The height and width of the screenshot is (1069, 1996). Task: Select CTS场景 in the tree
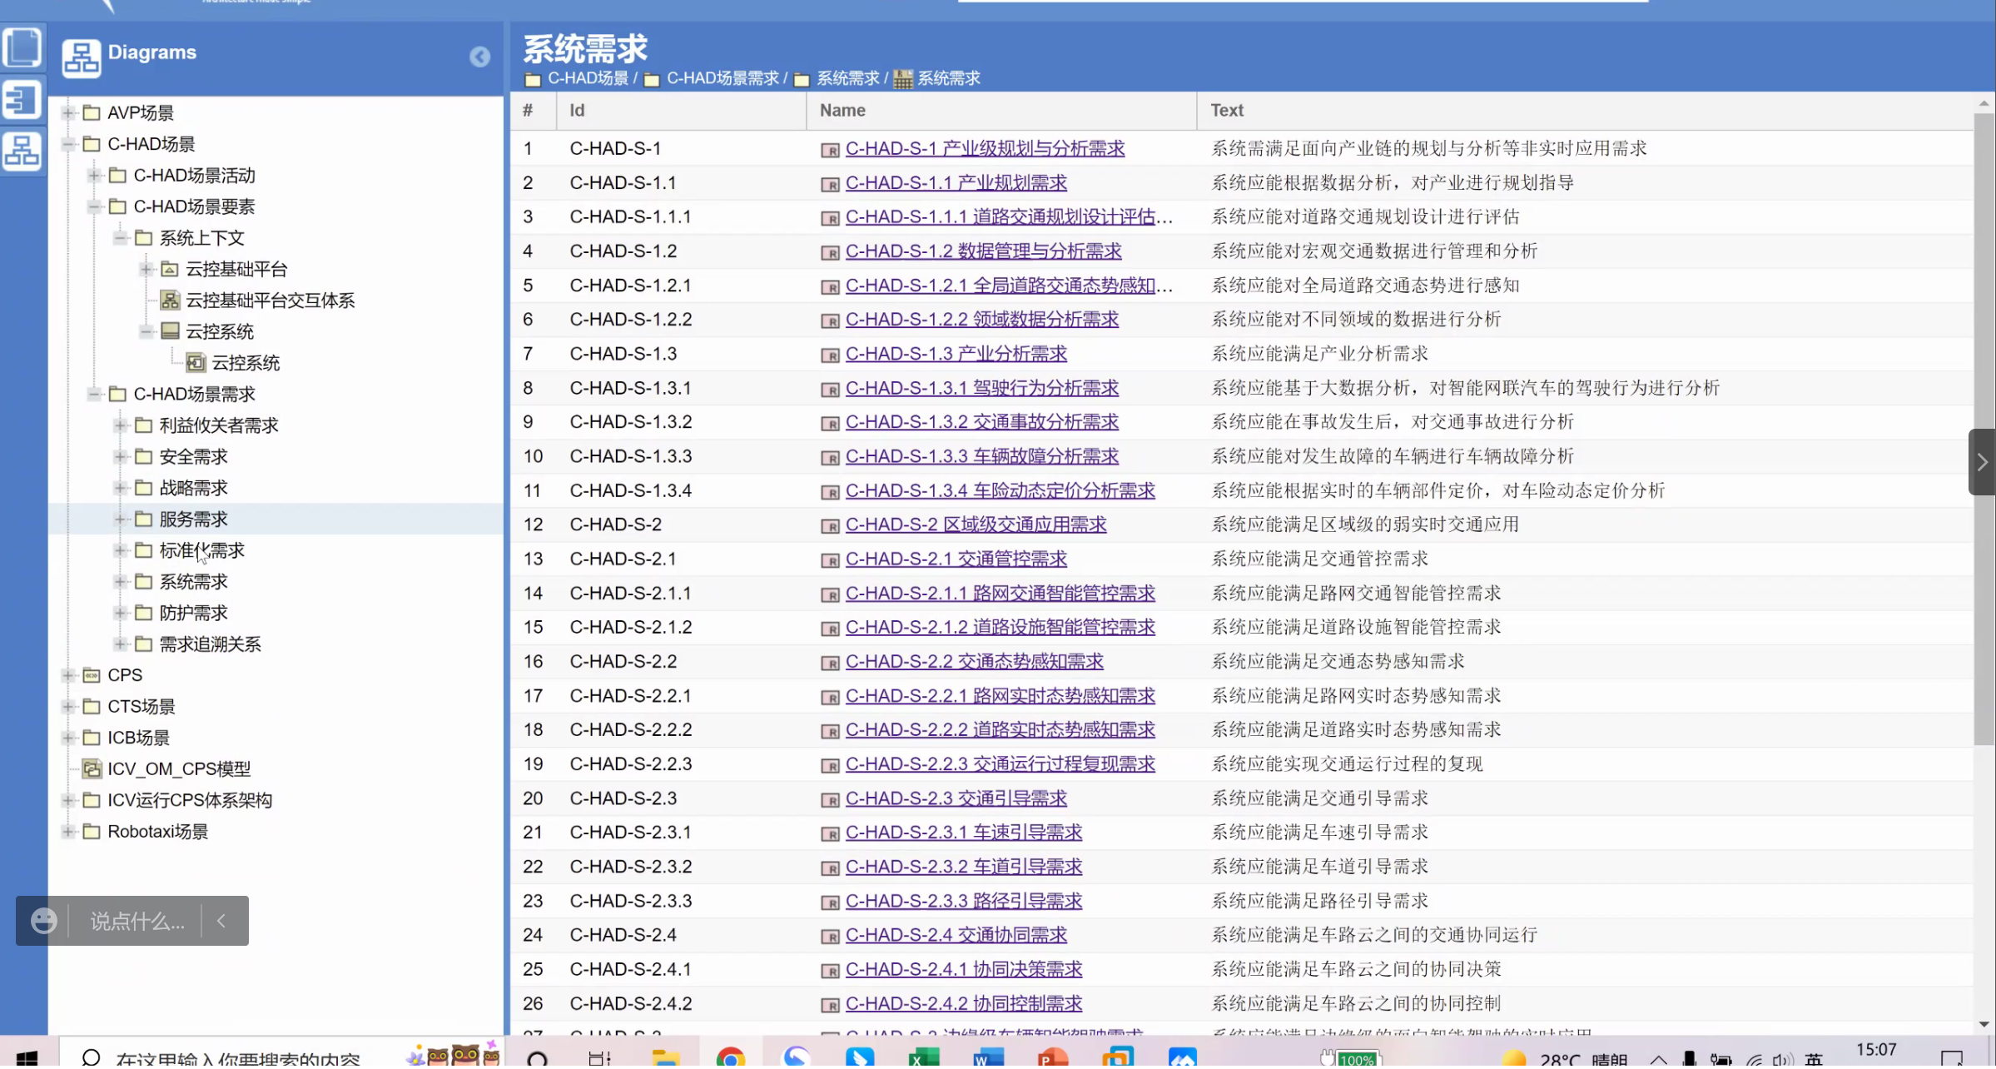click(x=141, y=707)
